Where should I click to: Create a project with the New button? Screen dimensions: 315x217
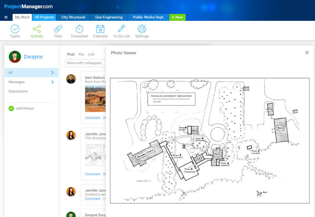(x=177, y=17)
